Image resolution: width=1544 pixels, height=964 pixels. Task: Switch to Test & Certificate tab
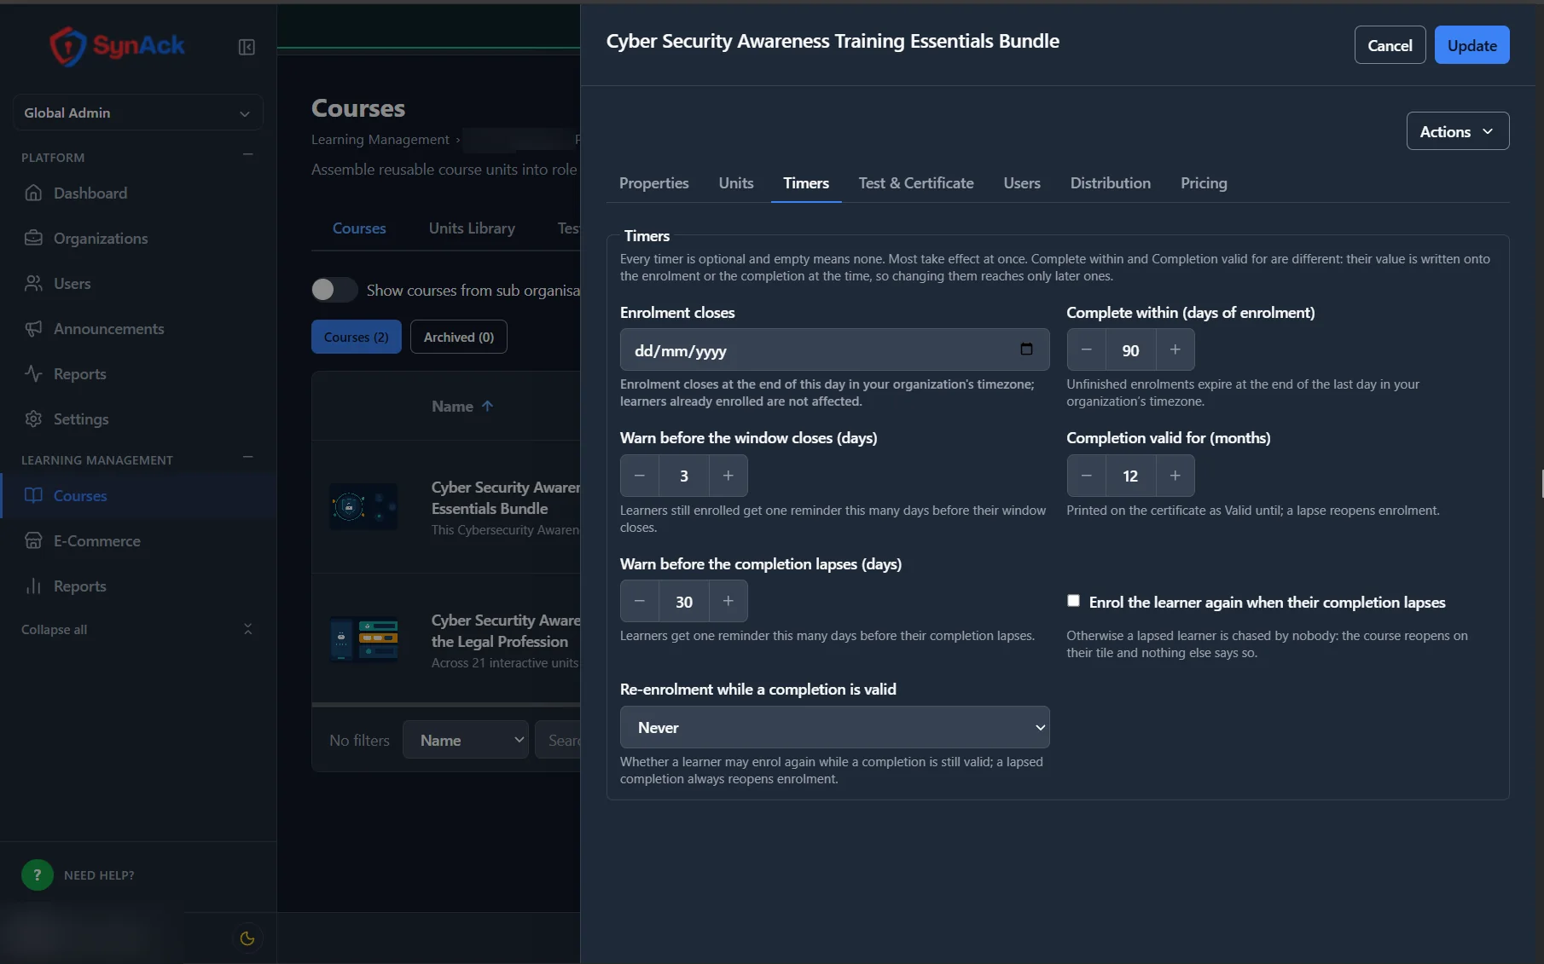point(915,183)
